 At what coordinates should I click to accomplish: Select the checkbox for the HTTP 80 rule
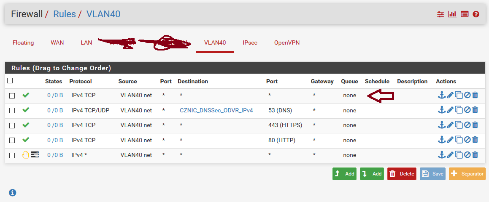(x=12, y=141)
